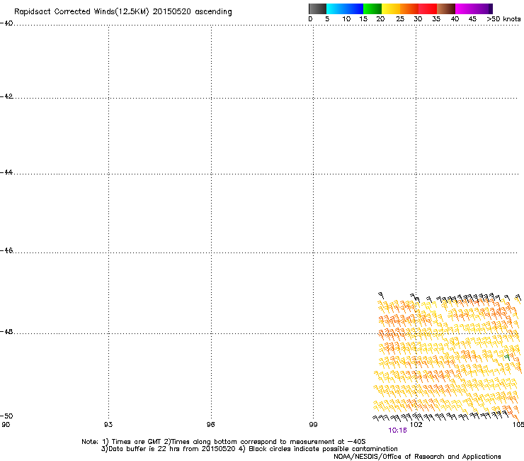Click the longitude label 105
The width and height of the screenshot is (524, 461).
pyautogui.click(x=518, y=425)
